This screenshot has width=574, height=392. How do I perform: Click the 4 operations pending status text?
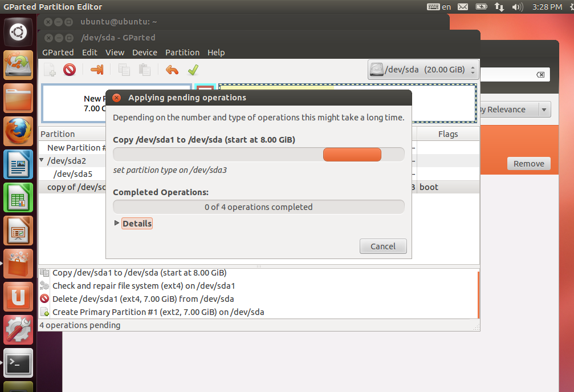coord(80,325)
